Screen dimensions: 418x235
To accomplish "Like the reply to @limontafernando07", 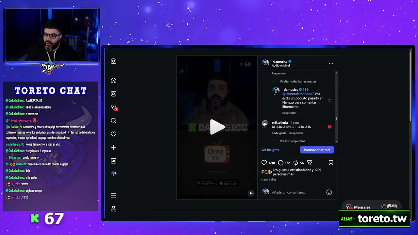I will tap(330, 101).
